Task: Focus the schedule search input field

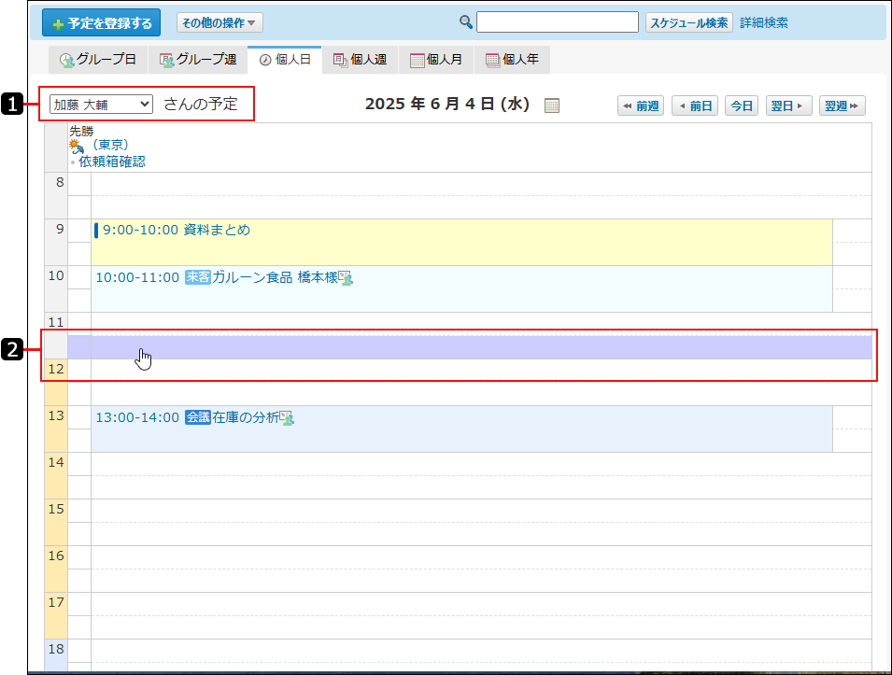Action: (x=558, y=22)
